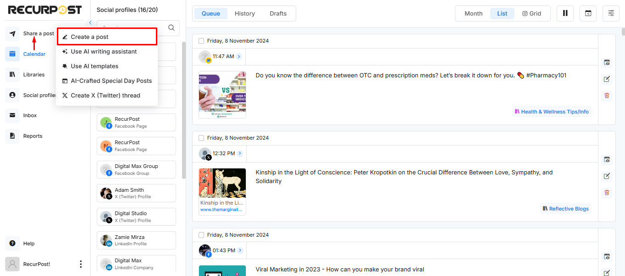Click the RecurPost logo

point(45,10)
